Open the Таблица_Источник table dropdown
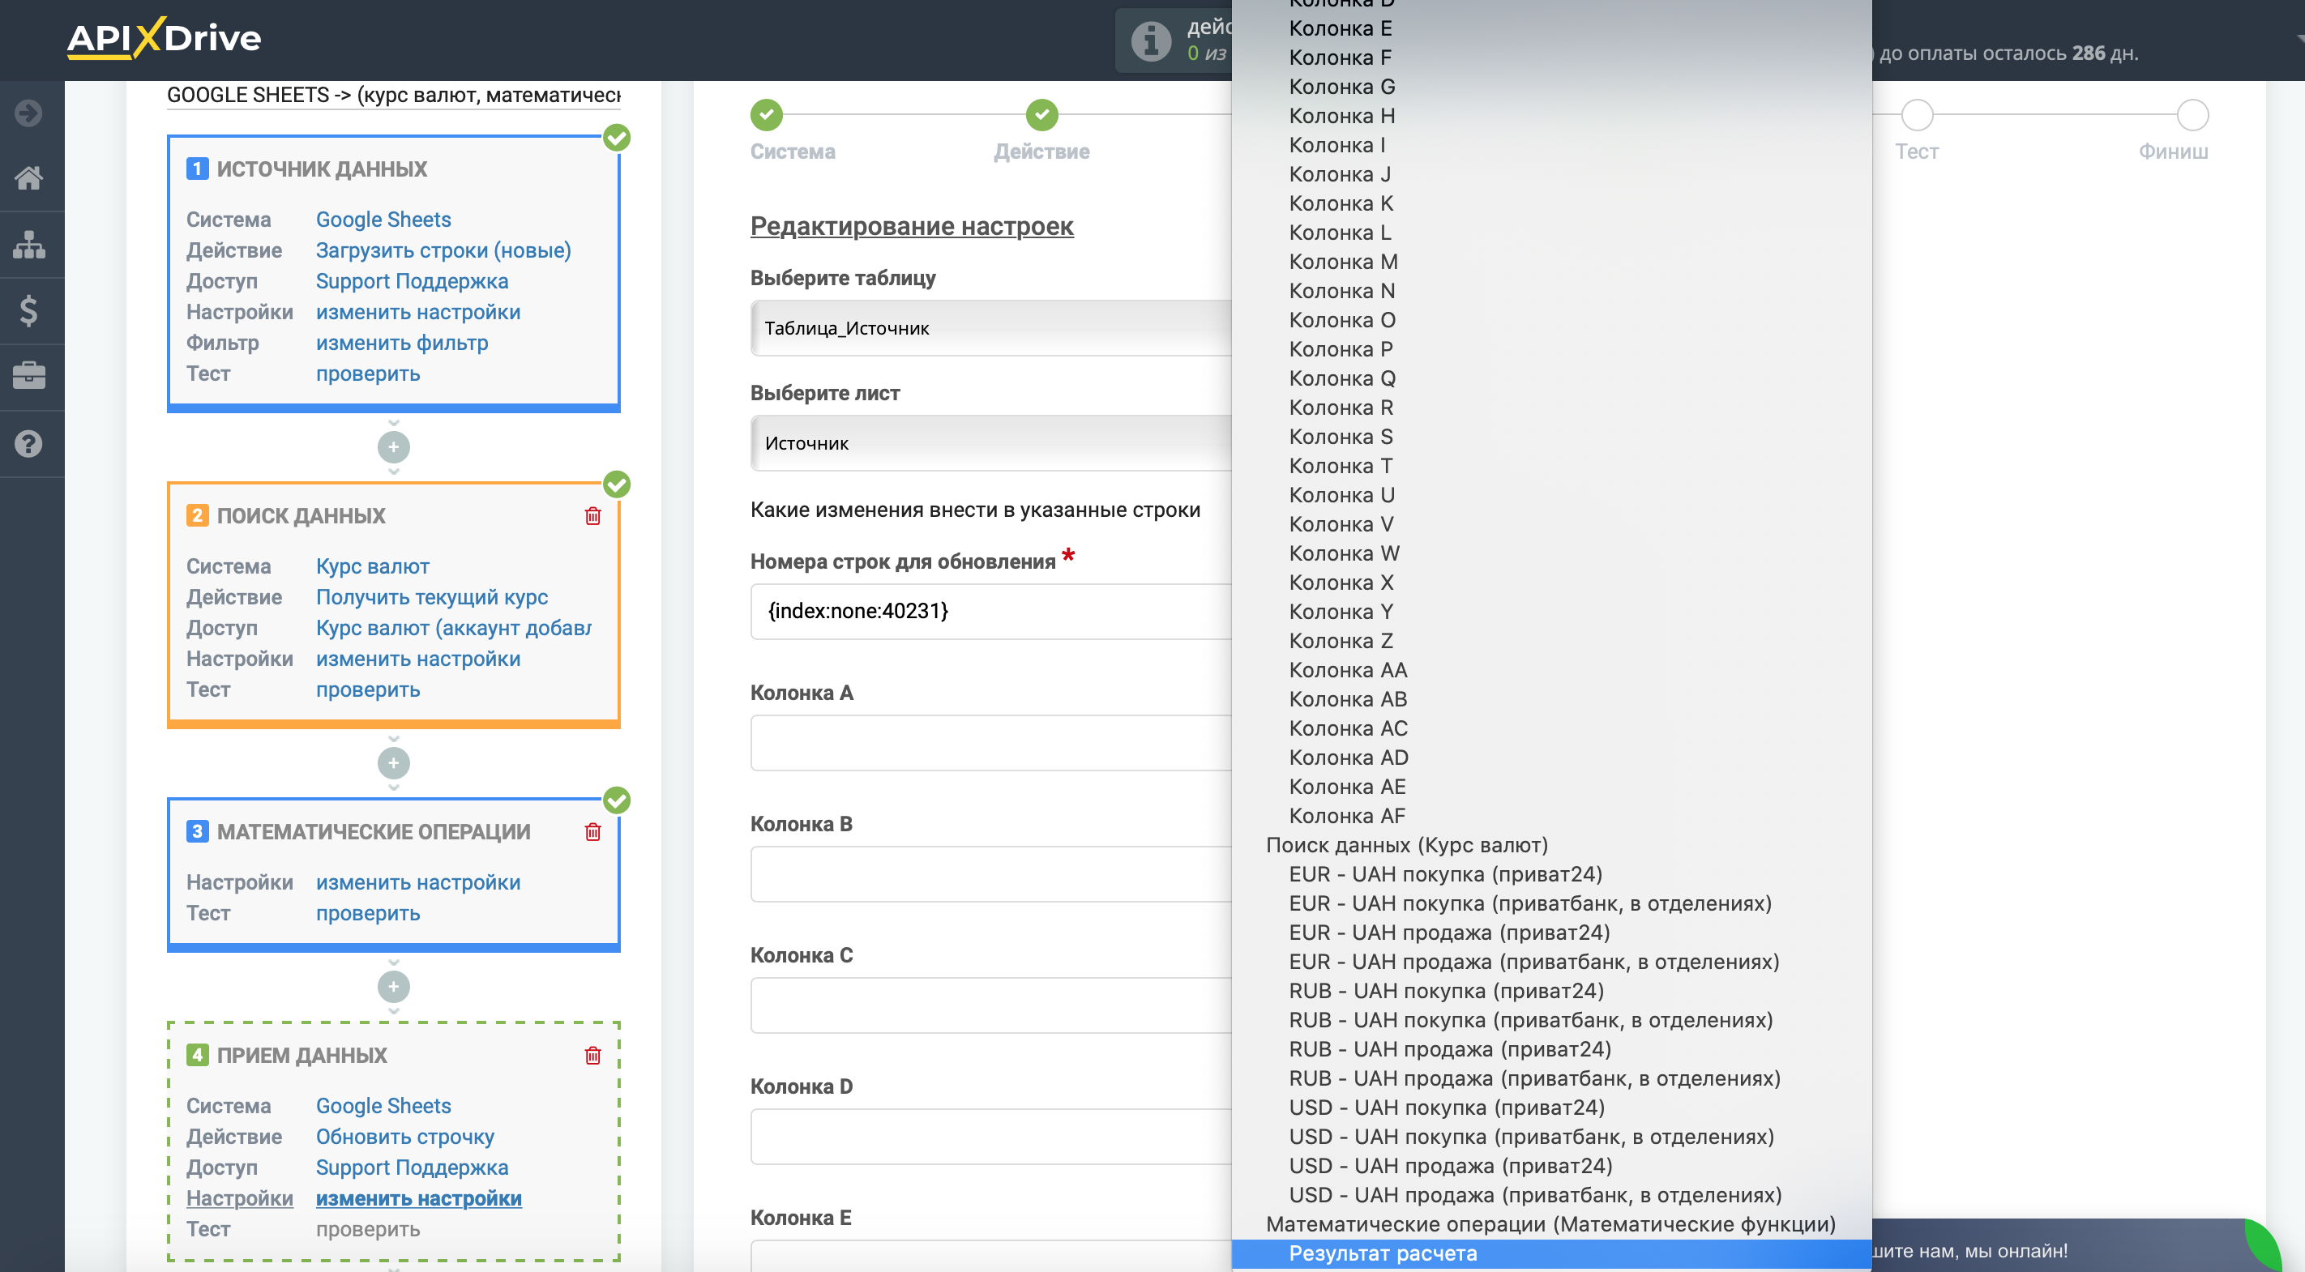Screen dimensions: 2305x1272 pyautogui.click(x=991, y=327)
